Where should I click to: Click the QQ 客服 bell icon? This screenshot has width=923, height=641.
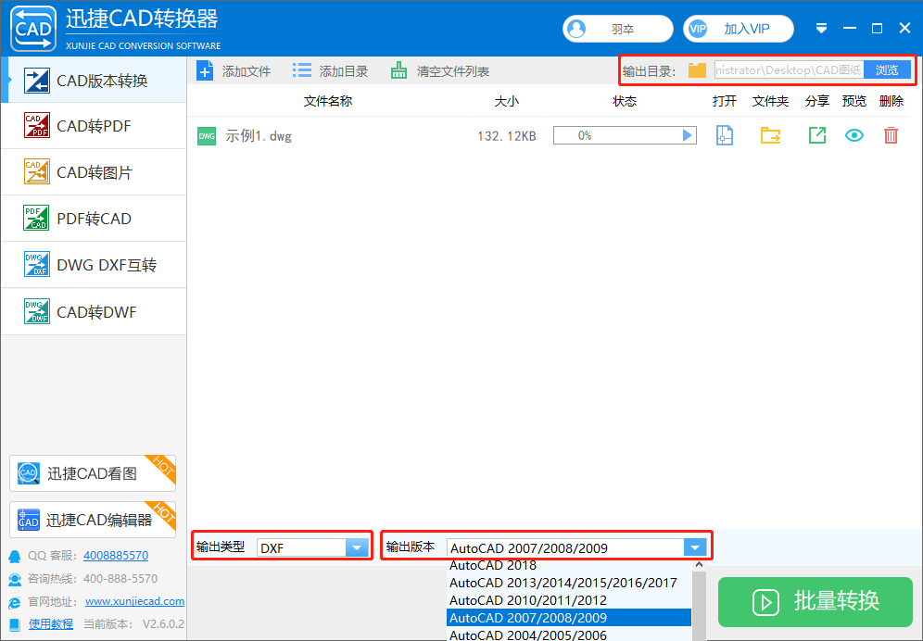coord(15,556)
